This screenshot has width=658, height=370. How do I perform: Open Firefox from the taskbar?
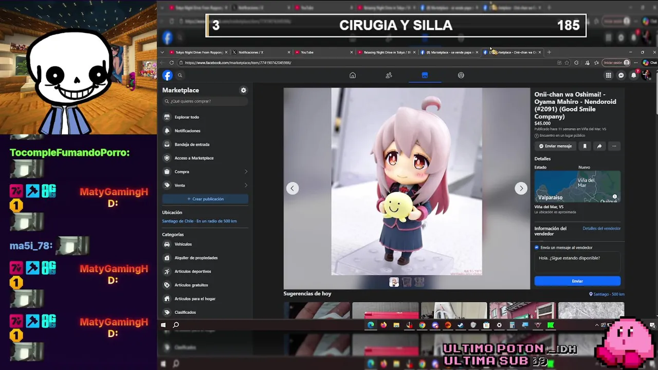point(383,325)
